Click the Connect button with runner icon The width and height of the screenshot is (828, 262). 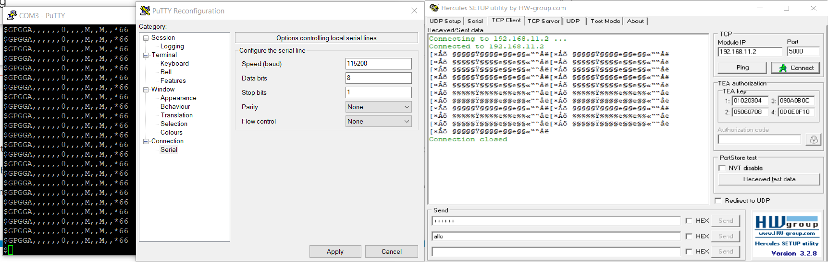pos(795,68)
